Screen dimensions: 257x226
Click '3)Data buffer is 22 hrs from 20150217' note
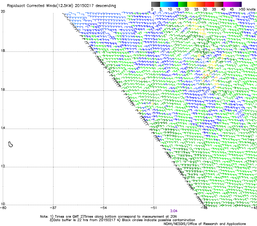82,220
